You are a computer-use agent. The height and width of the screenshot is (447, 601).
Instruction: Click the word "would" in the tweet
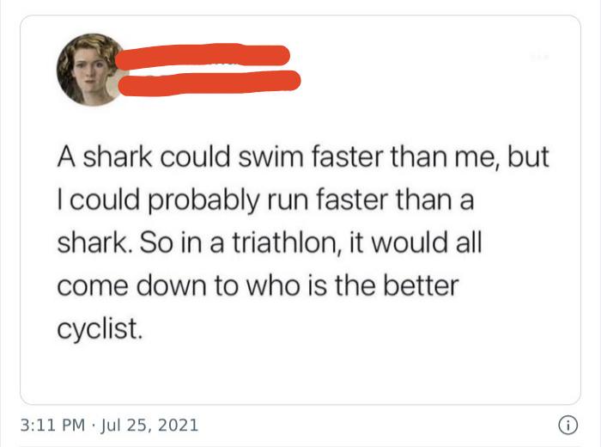(398, 242)
